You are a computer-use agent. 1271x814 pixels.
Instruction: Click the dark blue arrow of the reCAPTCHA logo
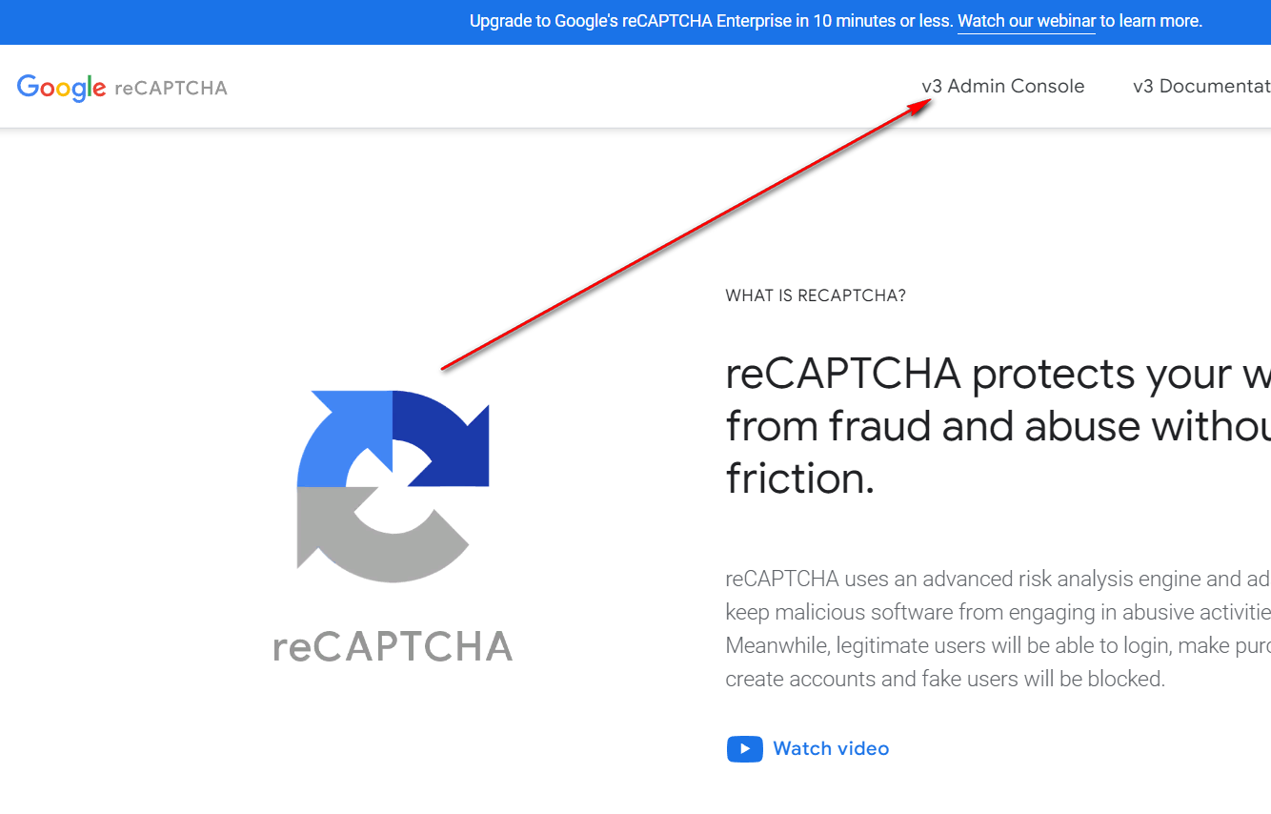point(448,434)
